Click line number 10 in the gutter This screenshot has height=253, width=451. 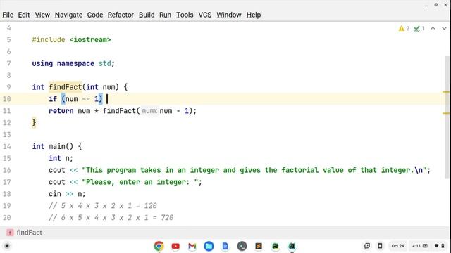[x=6, y=99]
